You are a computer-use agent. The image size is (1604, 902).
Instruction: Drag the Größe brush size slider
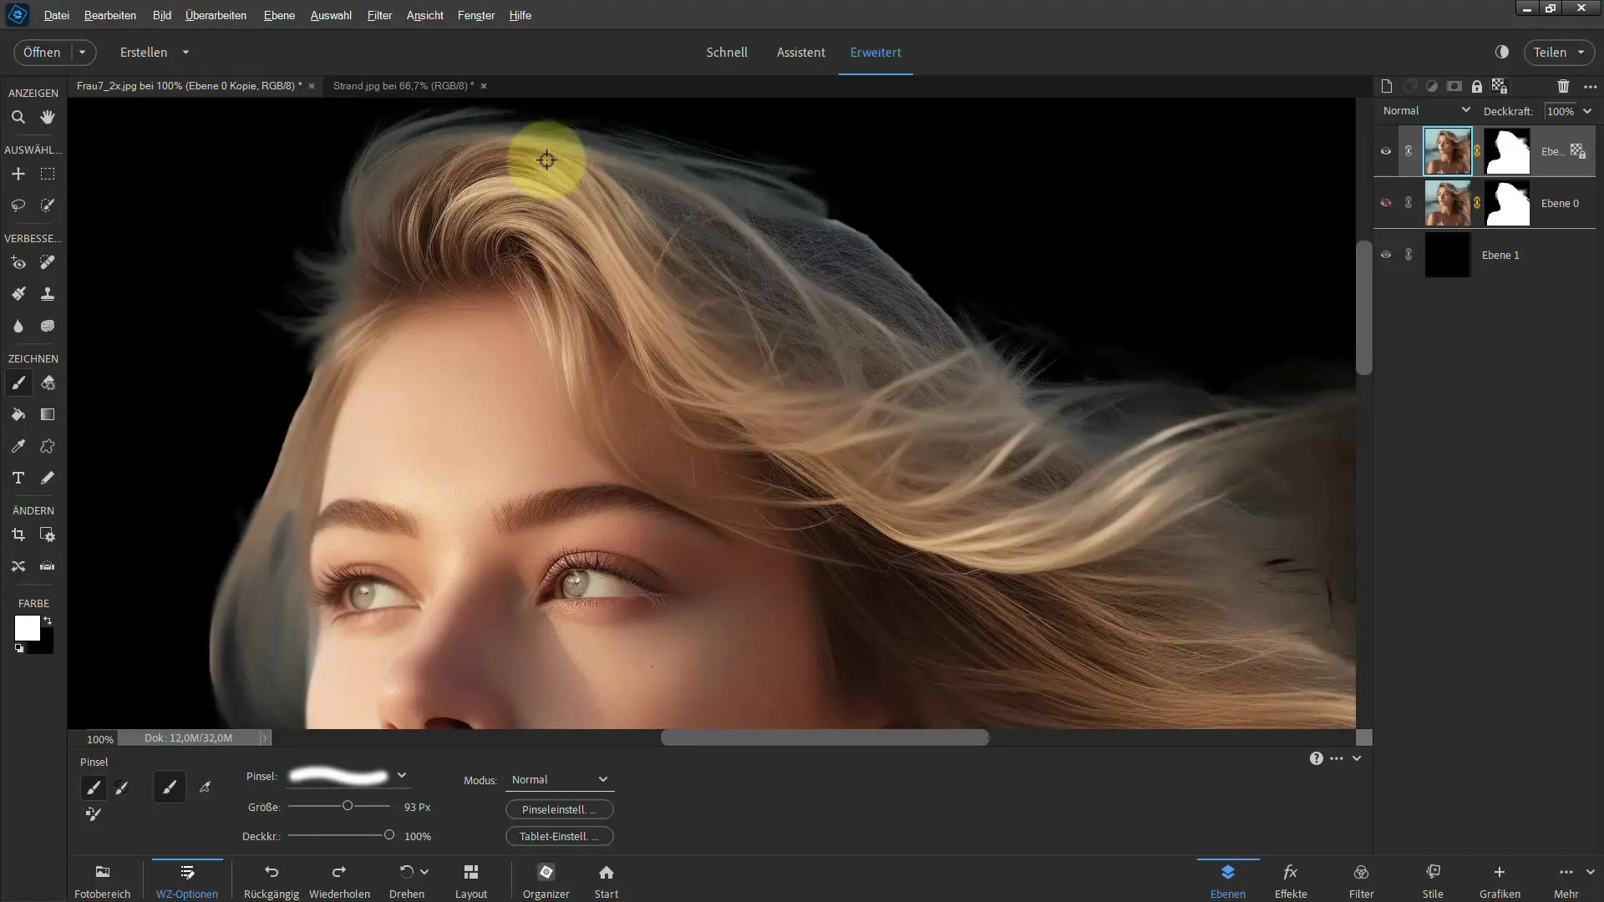[x=349, y=805]
